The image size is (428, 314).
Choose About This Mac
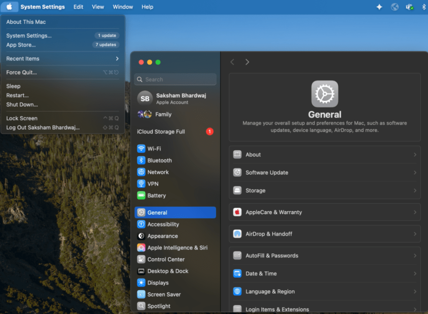pos(63,22)
